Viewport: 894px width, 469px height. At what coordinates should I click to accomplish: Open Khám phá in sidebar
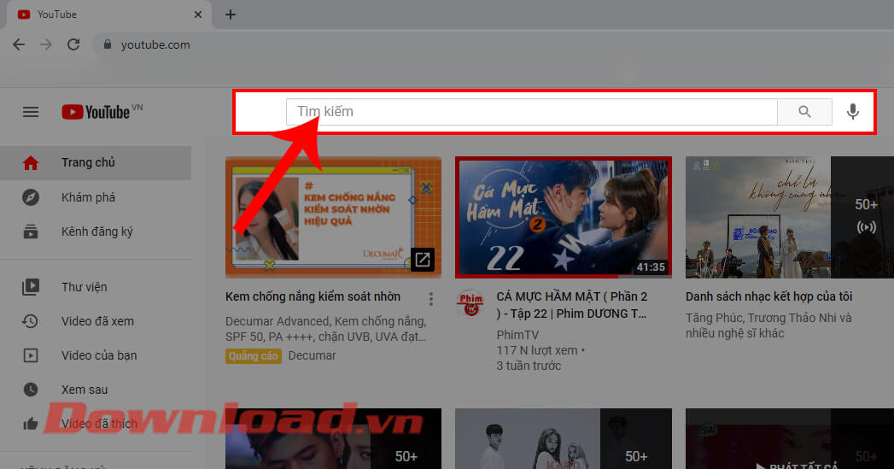[x=96, y=197]
